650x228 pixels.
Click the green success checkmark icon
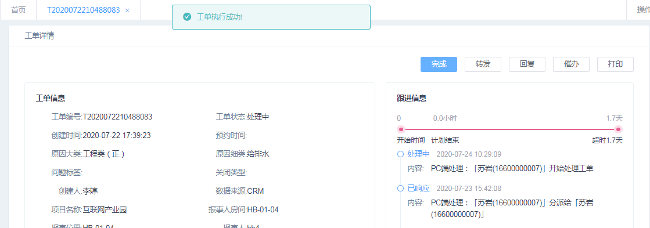click(187, 17)
